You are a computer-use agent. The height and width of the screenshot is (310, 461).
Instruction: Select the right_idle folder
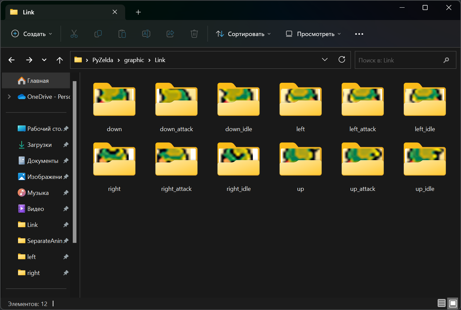click(x=238, y=167)
